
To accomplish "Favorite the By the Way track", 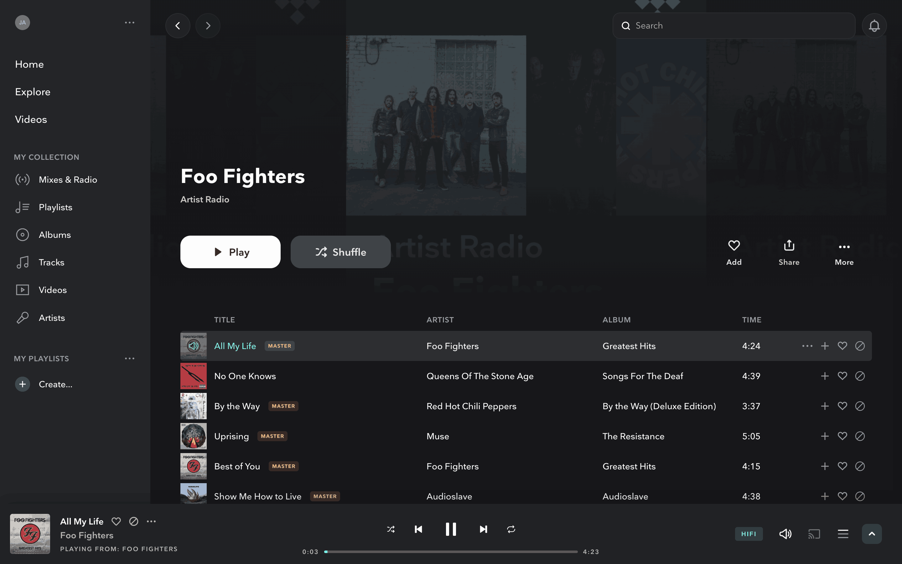I will [842, 406].
